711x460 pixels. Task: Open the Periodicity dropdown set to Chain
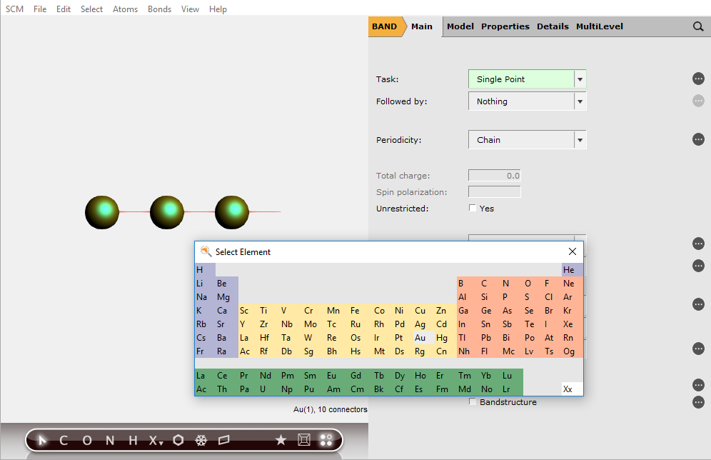coord(527,139)
